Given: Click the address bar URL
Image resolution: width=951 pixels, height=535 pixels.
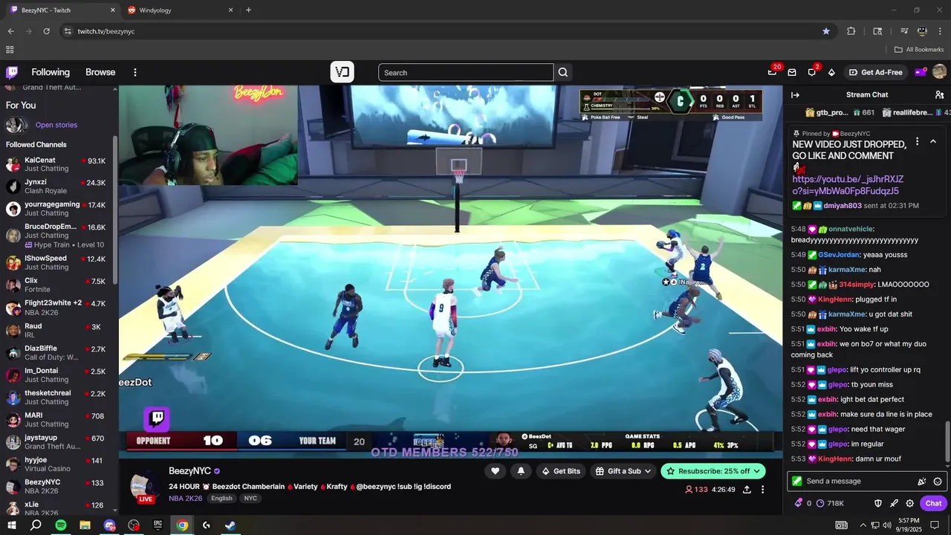Looking at the screenshot, I should (106, 31).
